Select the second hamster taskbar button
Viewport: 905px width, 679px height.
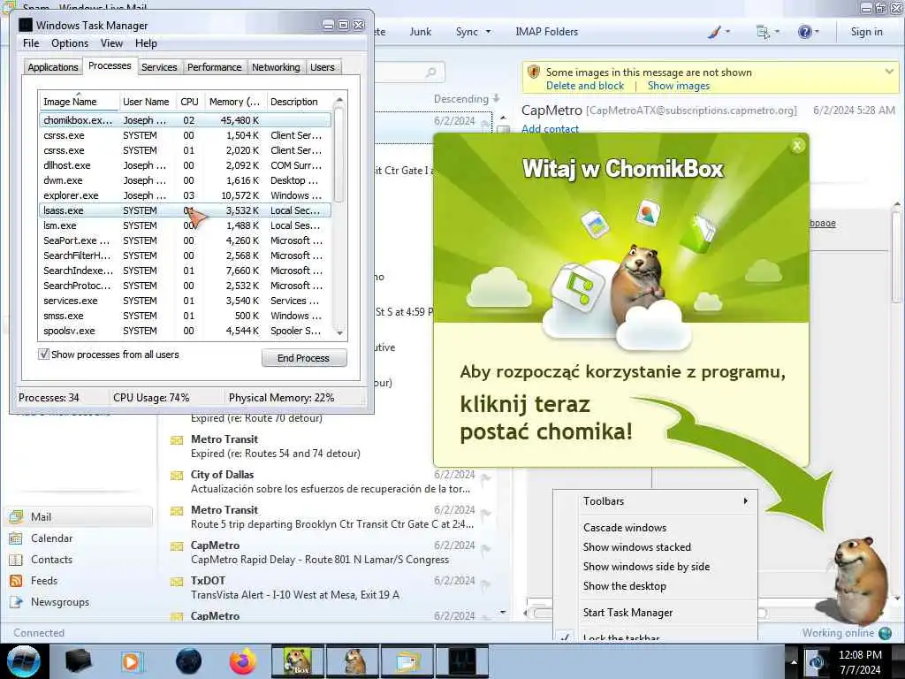coord(352,661)
